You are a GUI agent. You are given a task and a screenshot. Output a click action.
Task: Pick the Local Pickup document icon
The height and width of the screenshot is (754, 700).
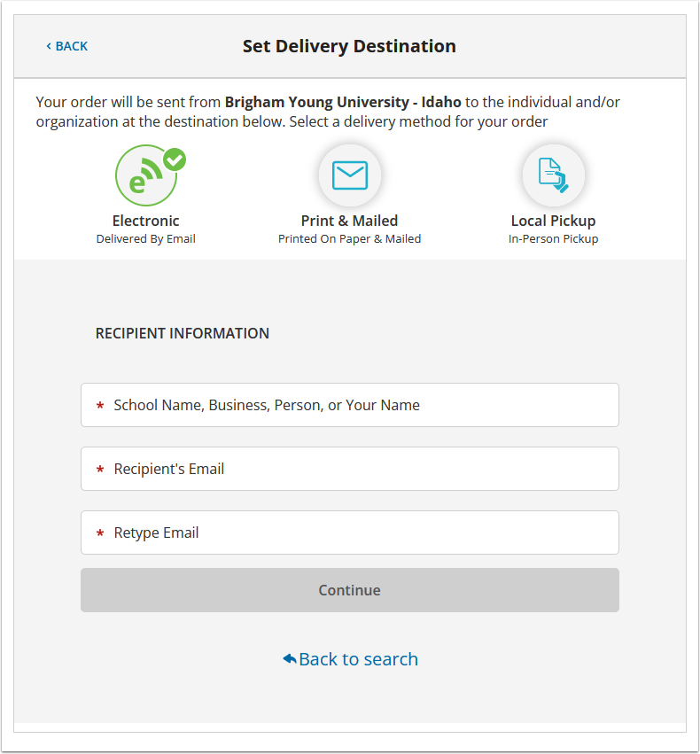pos(554,175)
